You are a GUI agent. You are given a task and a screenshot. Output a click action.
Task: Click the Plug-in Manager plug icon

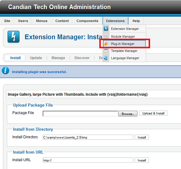pos(106,44)
